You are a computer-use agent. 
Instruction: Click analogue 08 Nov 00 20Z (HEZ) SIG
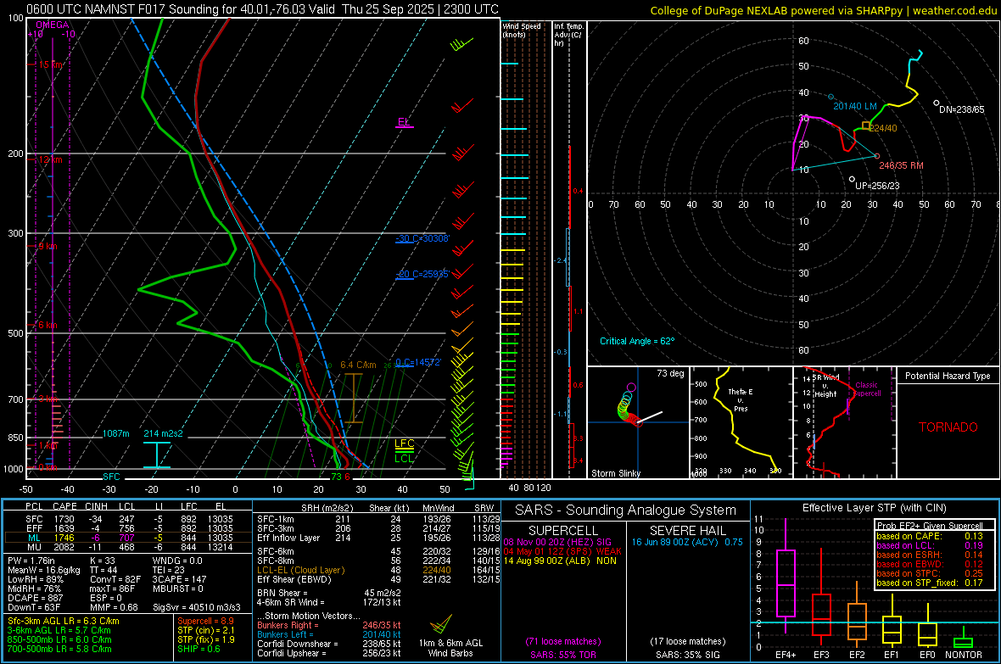click(x=557, y=542)
